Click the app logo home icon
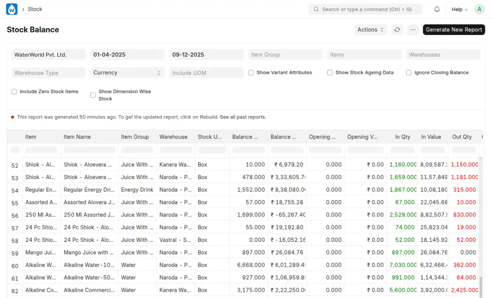 click(x=12, y=9)
